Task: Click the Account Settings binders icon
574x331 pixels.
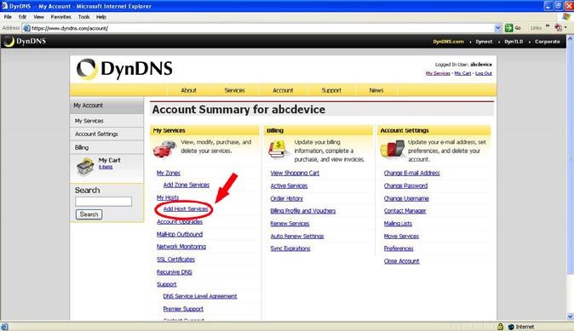Action: pos(392,149)
